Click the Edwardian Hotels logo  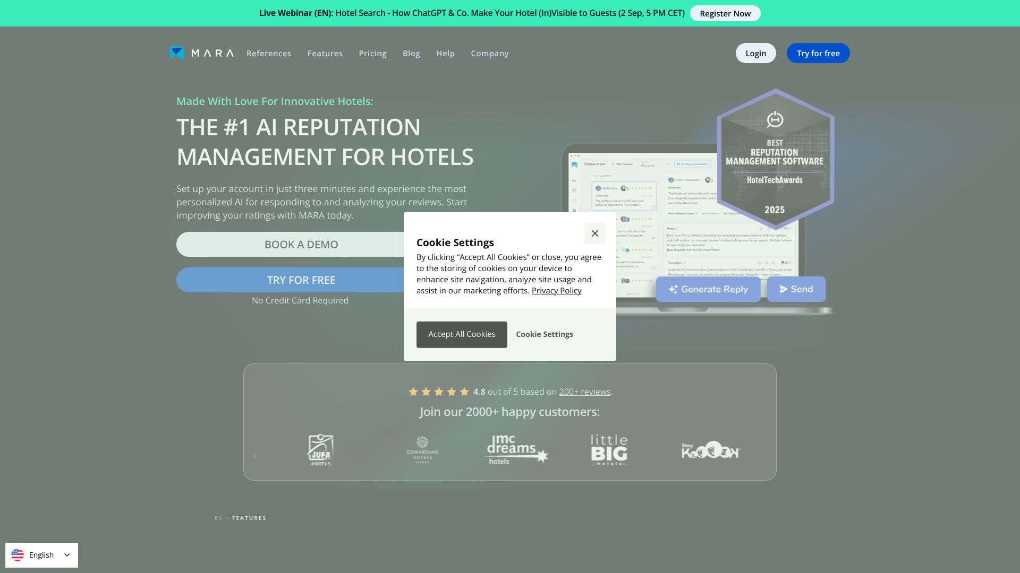422,450
